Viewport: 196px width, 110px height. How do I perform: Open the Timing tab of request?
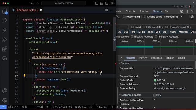pyautogui.click(x=181, y=58)
